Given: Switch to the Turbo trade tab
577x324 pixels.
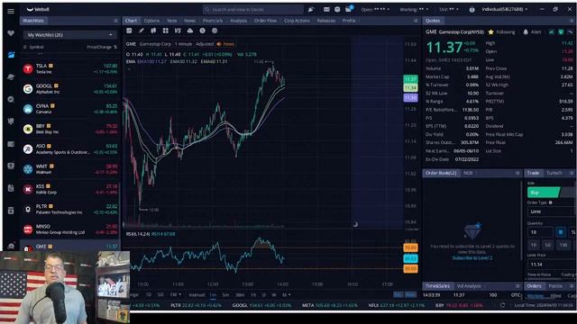Looking at the screenshot, I should tap(554, 173).
